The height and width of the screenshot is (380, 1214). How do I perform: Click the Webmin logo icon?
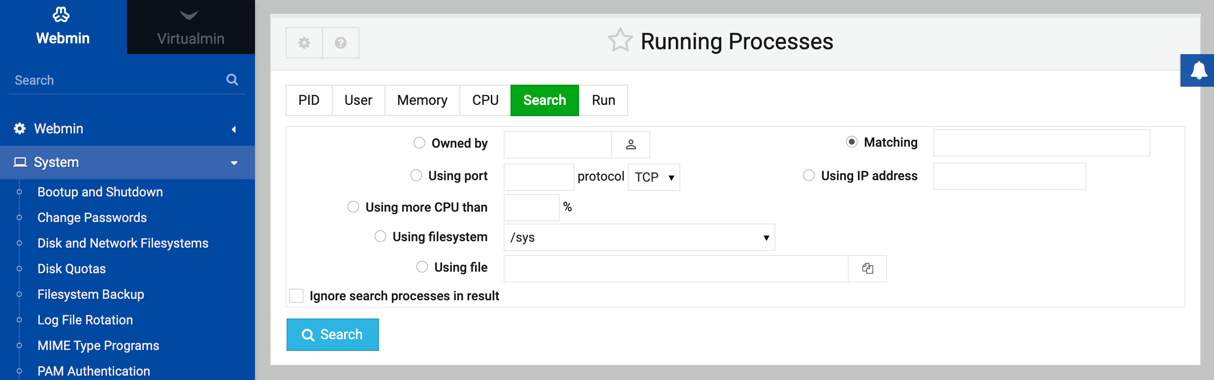coord(61,15)
